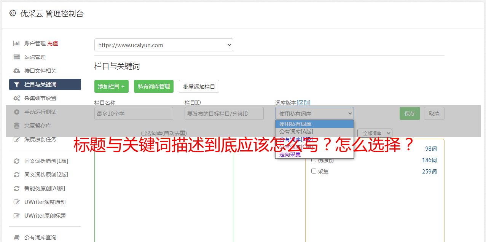The width and height of the screenshot is (486, 242).
Task: Click the red 充值 link
Action: click(53, 43)
